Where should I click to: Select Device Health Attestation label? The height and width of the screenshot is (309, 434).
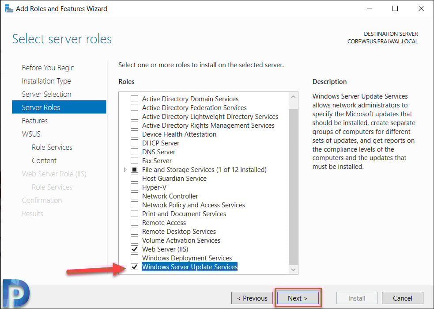pyautogui.click(x=179, y=134)
